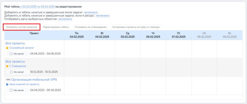Click the Чт 06.02.2025 column header
Screen dimensions: 247x104
(x=153, y=35)
